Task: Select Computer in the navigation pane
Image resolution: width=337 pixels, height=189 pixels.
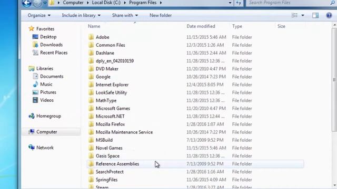Action: [x=47, y=132]
